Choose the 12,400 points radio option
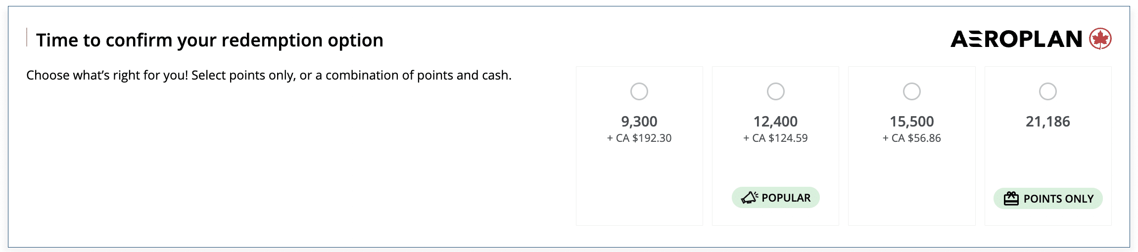This screenshot has height=252, width=1138. 775,91
